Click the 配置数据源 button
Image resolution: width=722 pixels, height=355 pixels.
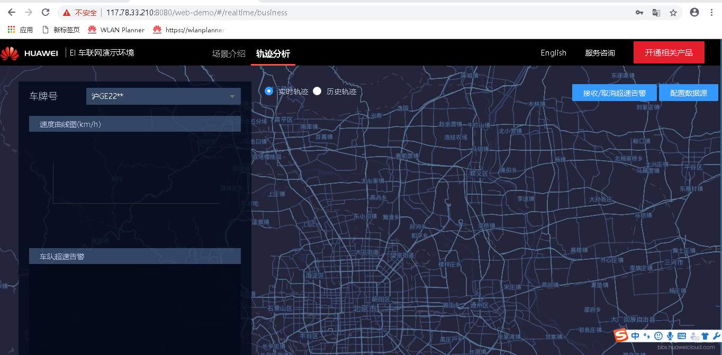point(688,93)
